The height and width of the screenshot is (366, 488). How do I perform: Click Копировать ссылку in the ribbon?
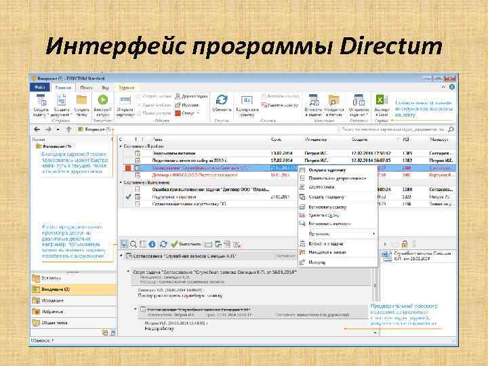tap(247, 106)
